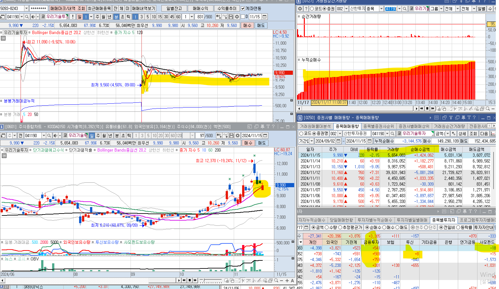Open 기간 dropdown before 2024/09/02
Image resolution: width=499 pixels, height=289 pixels.
click(x=312, y=141)
